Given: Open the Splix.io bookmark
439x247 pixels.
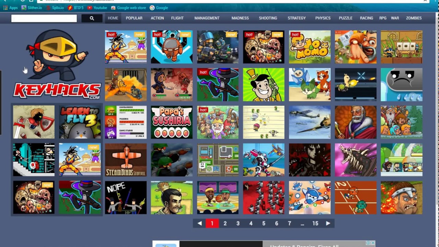Looking at the screenshot, I should (55, 8).
